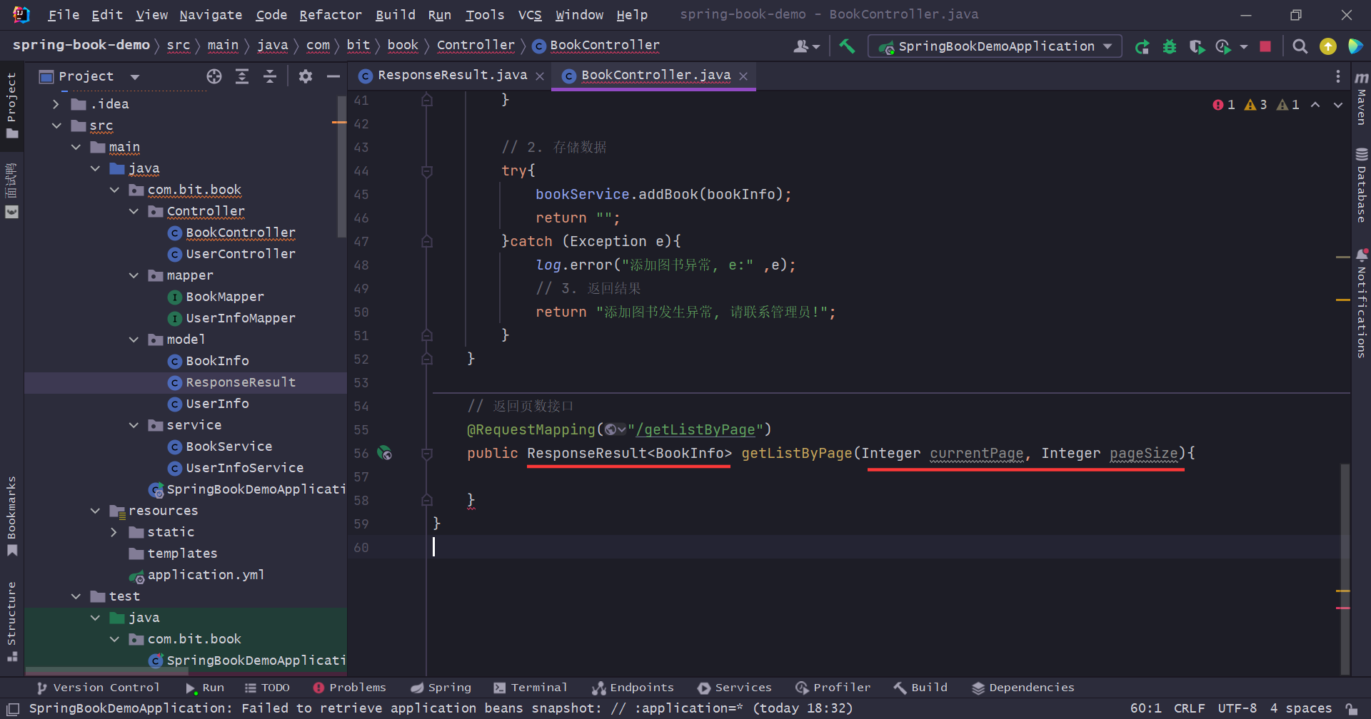
Task: Expand all in Project tree toolbar
Action: click(242, 76)
